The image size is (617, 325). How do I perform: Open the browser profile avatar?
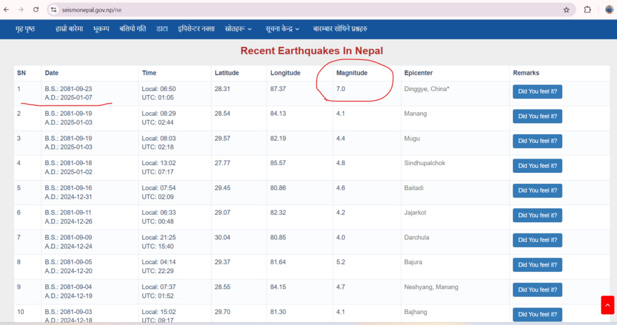tap(609, 9)
